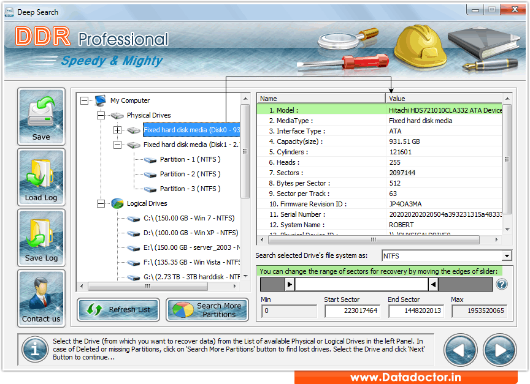The height and width of the screenshot is (384, 530).
Task: Click the details table vertical scrollbar down arrow
Action: 507,230
